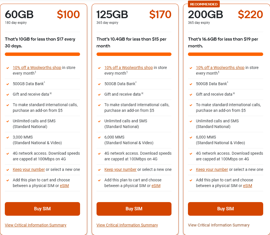
Task: Click Buy SIM for the 125GB plan
Action: click(134, 209)
